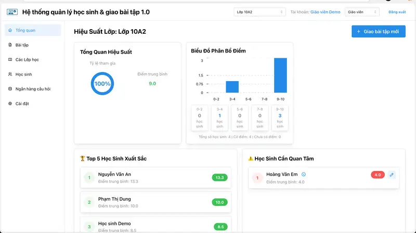
Task: Open Nguyễn Văn An student row
Action: point(155,177)
